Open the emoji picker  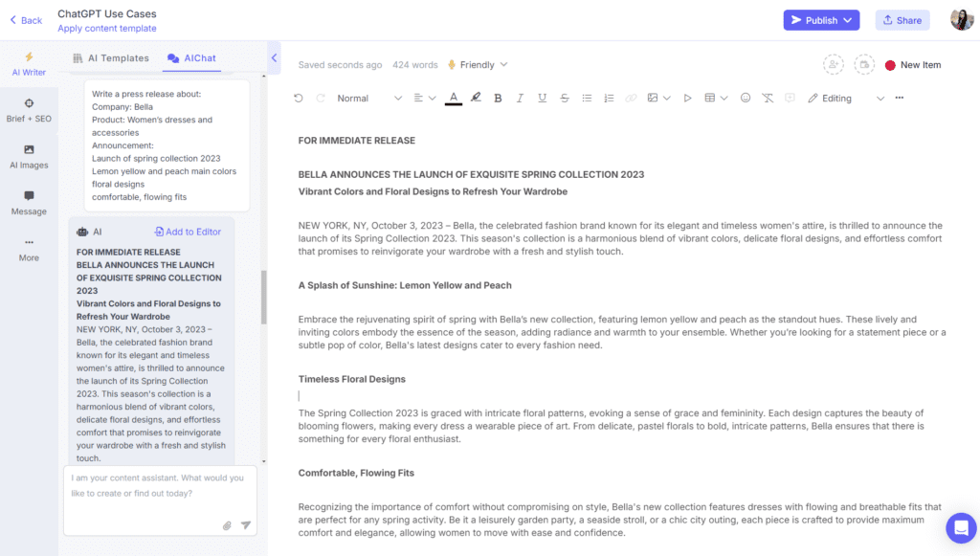tap(745, 98)
